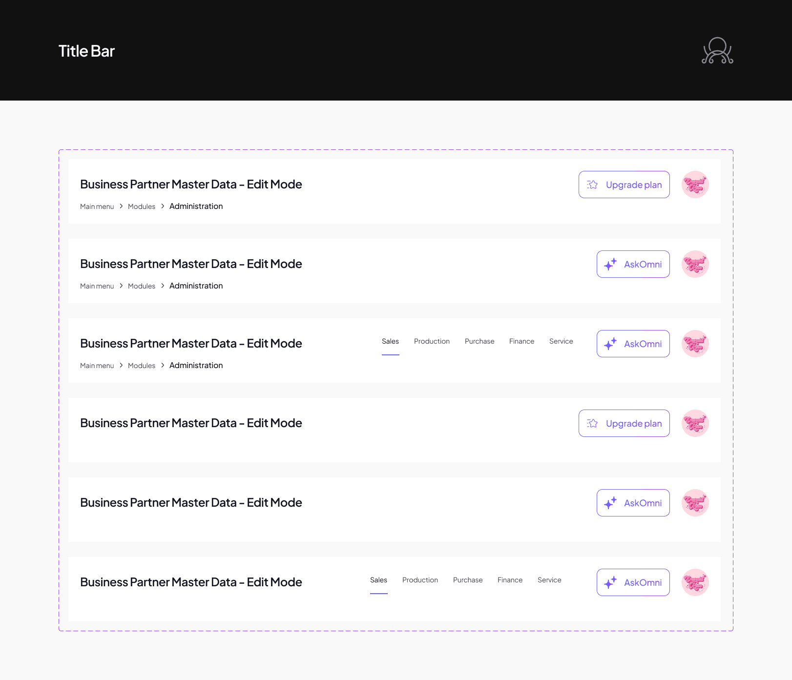This screenshot has height=680, width=792.
Task: Click the sparkle icon in the sixth row's AskOmni button
Action: pyautogui.click(x=610, y=582)
